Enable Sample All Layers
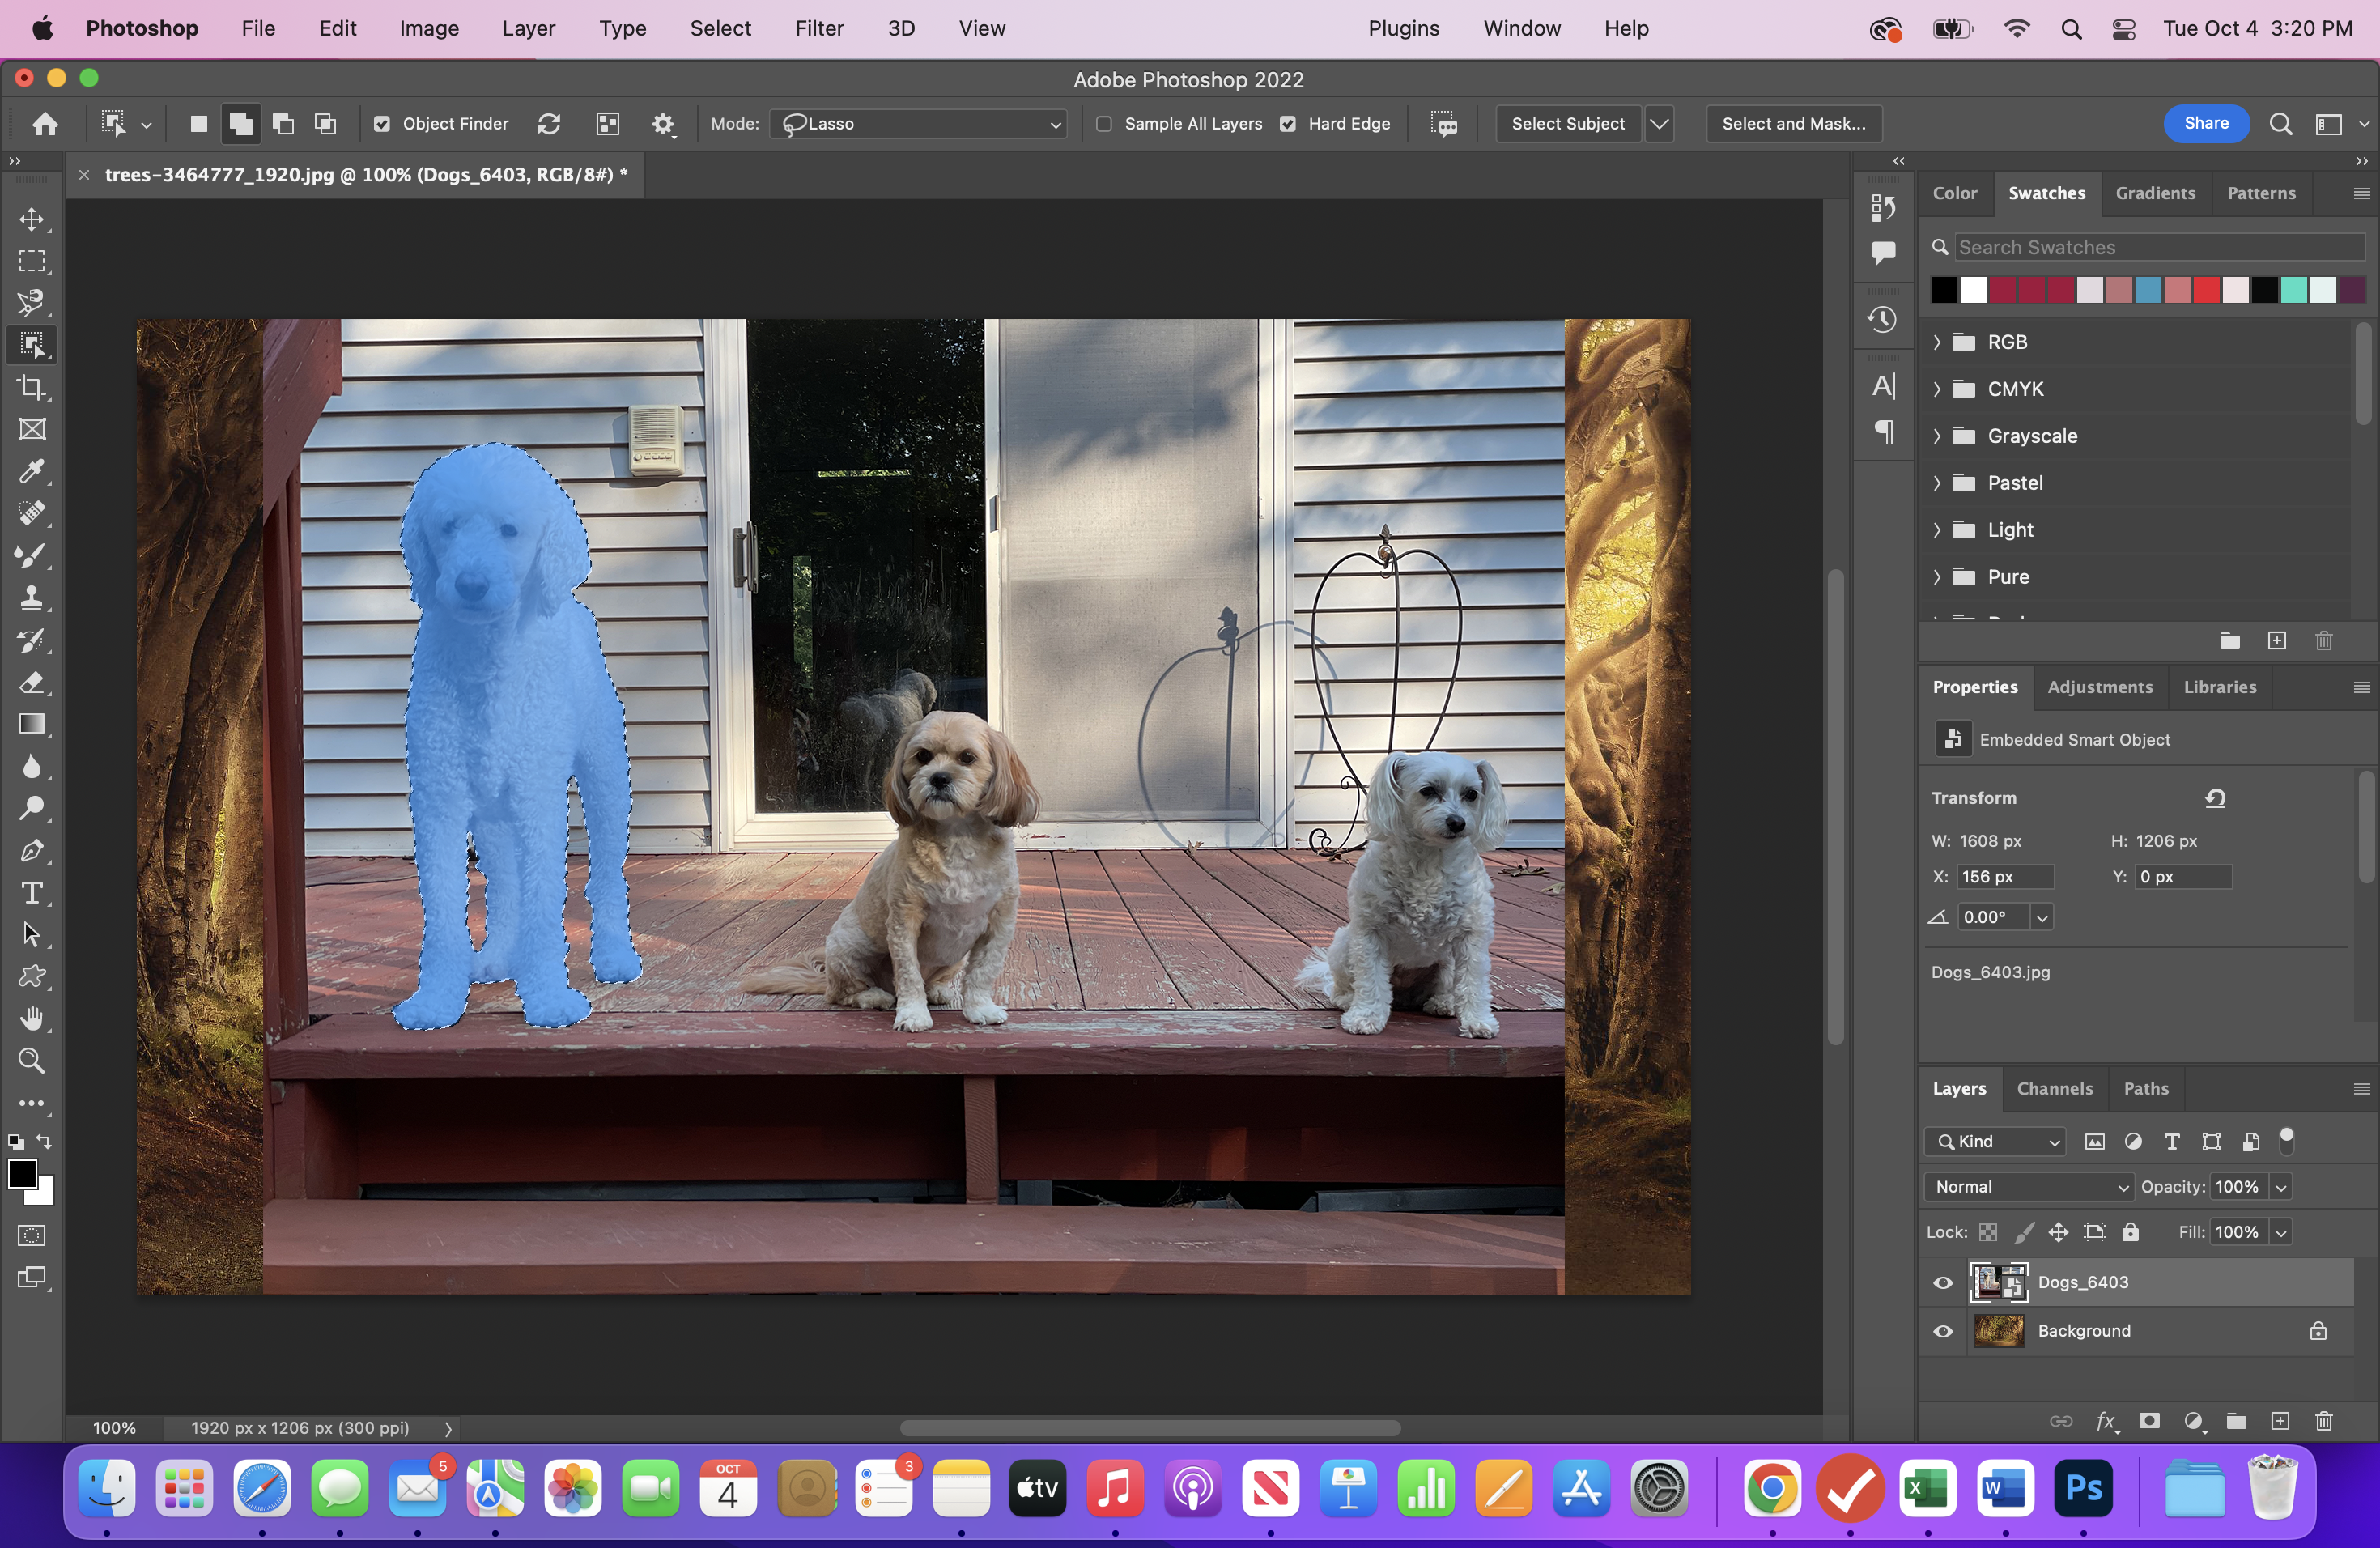The image size is (2380, 1548). pos(1104,123)
